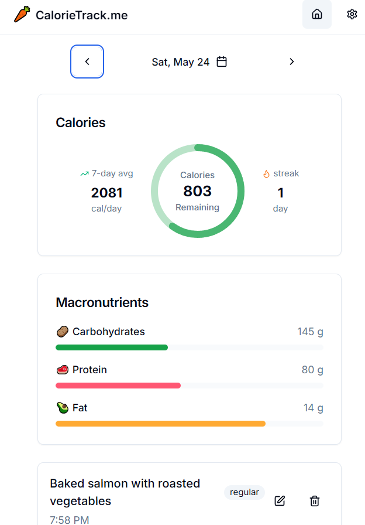
Task: Go to the previous day
Action: point(87,62)
